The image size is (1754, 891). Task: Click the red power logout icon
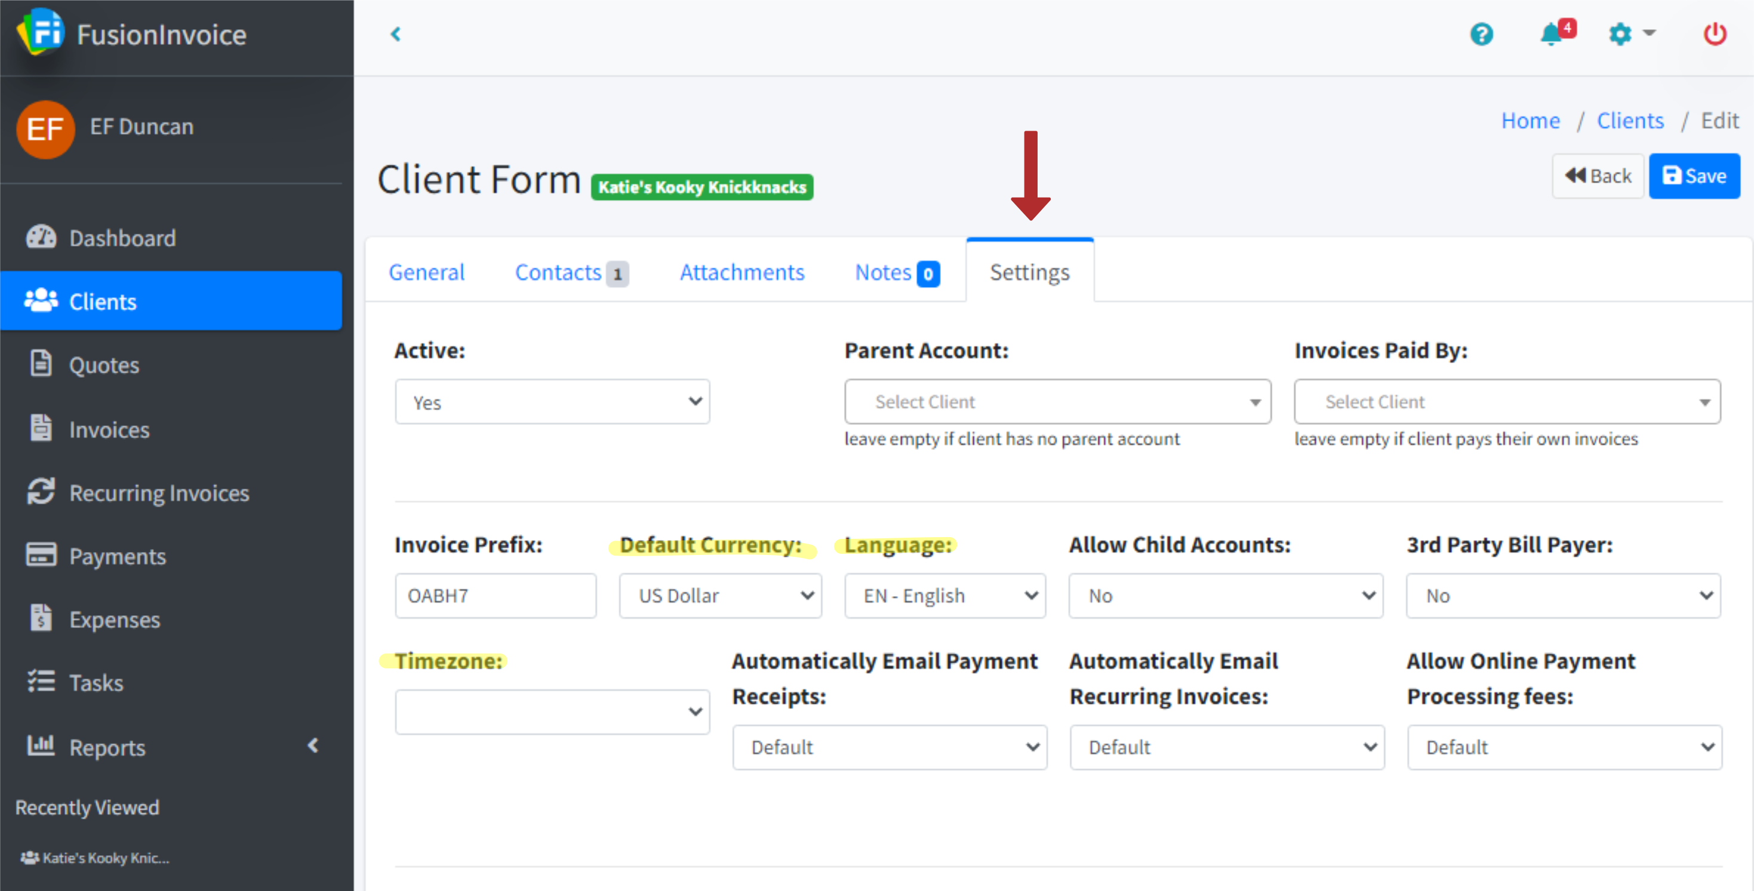pyautogui.click(x=1714, y=34)
